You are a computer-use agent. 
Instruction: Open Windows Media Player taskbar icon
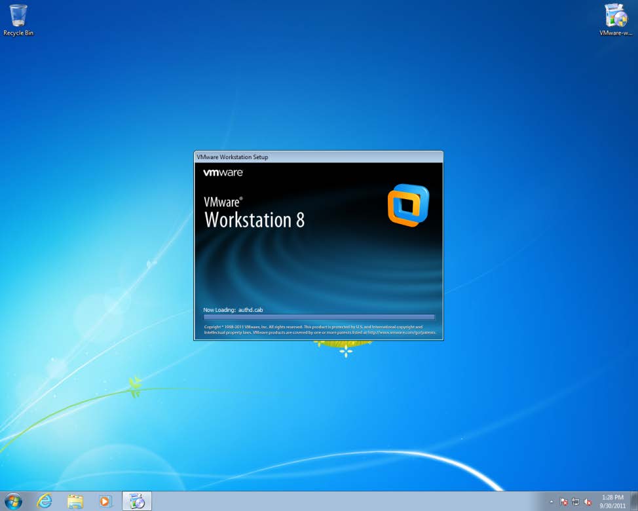(x=105, y=501)
